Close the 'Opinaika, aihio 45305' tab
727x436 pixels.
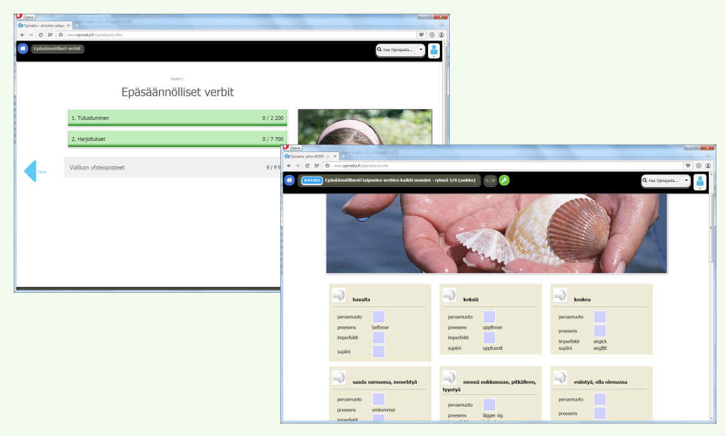point(335,156)
